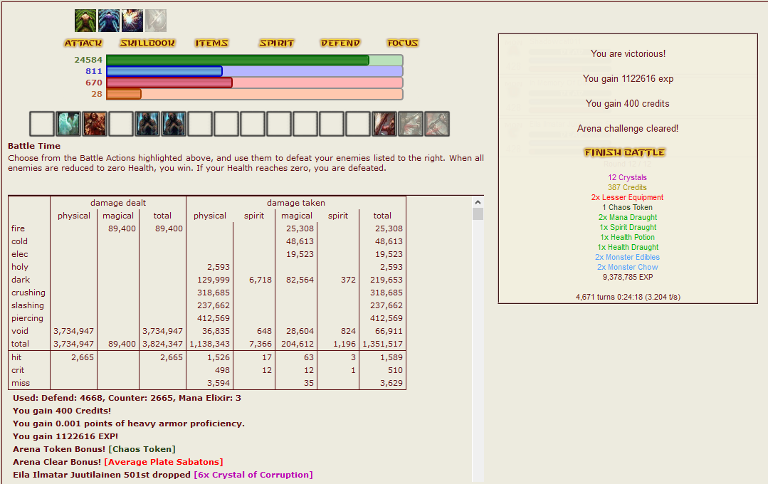Click Crystal of Corruption drop in log
The height and width of the screenshot is (484, 768).
253,475
